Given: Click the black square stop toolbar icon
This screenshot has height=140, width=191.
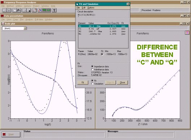Looking at the screenshot, I should (29, 10).
